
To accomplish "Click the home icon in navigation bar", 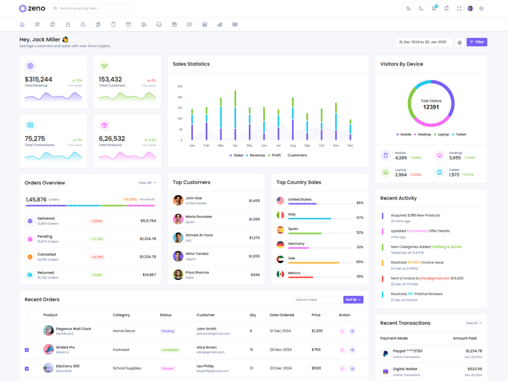I will click(22, 25).
